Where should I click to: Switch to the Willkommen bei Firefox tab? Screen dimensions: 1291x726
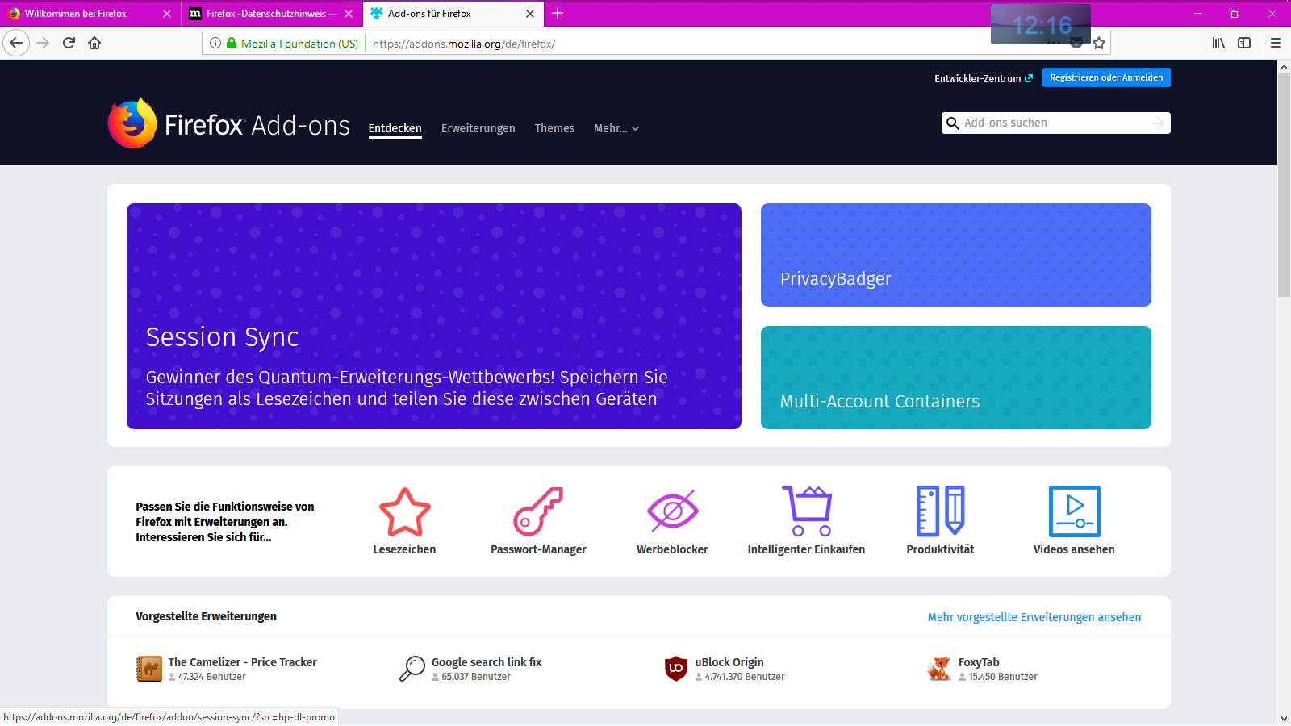90,14
